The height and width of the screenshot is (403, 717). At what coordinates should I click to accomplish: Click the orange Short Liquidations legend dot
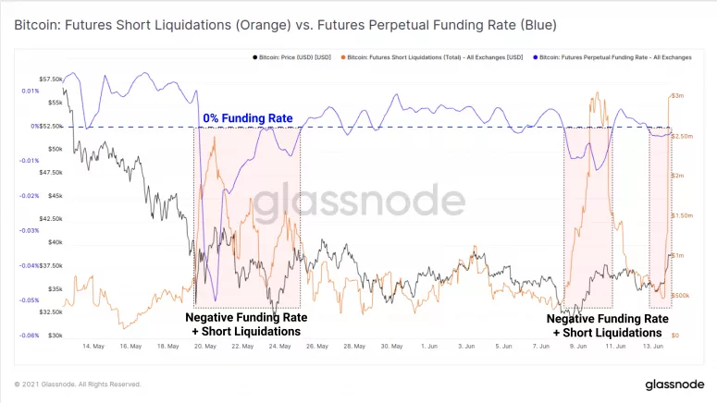[x=343, y=57]
